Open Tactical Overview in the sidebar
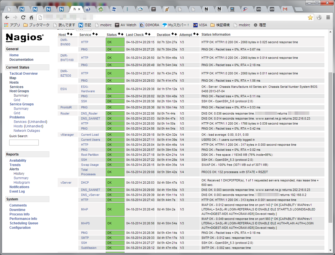 (x=23, y=74)
